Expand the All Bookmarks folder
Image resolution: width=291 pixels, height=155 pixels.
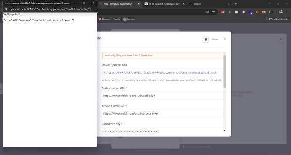coord(279,19)
